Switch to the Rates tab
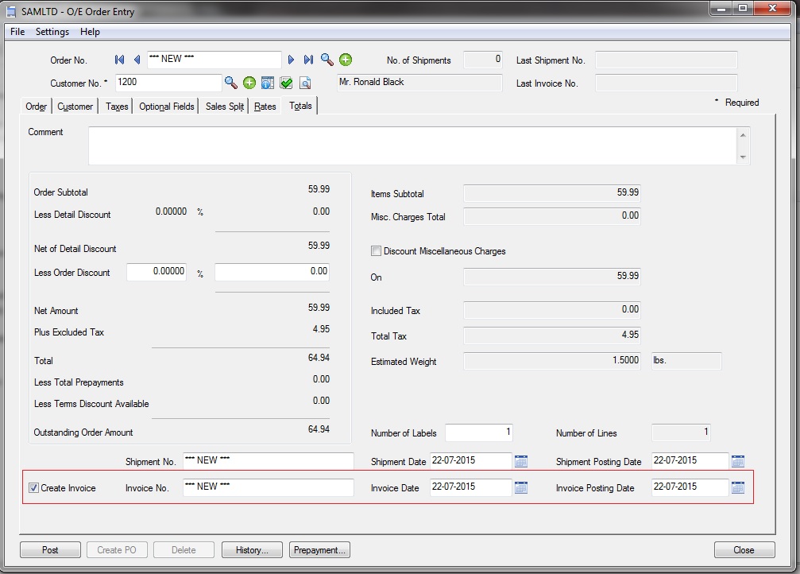 click(265, 107)
